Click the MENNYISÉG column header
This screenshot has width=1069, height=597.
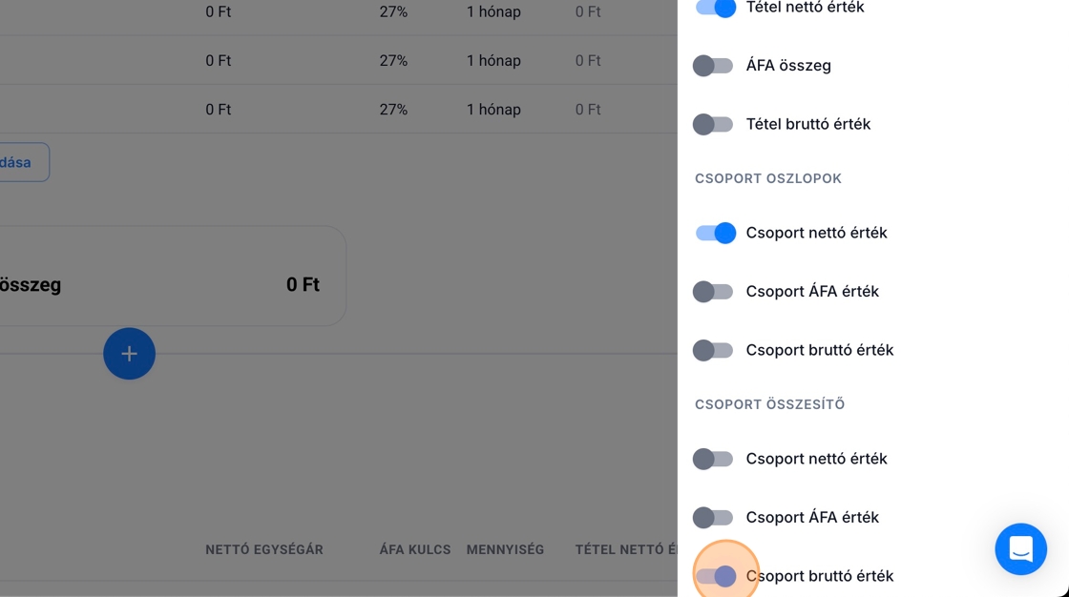click(505, 549)
